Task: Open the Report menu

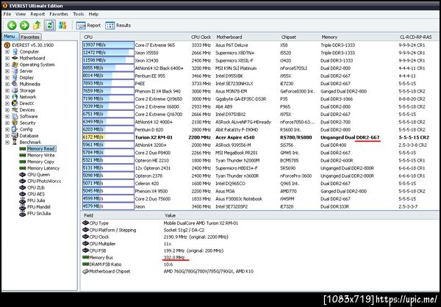Action: [x=37, y=14]
